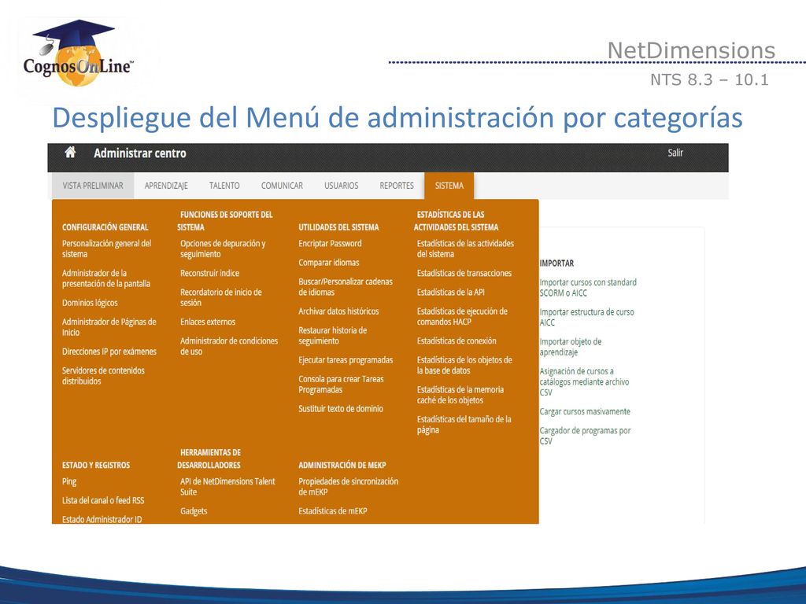The width and height of the screenshot is (806, 604).
Task: Click the Utilidades del Sistema heading
Action: tap(338, 227)
